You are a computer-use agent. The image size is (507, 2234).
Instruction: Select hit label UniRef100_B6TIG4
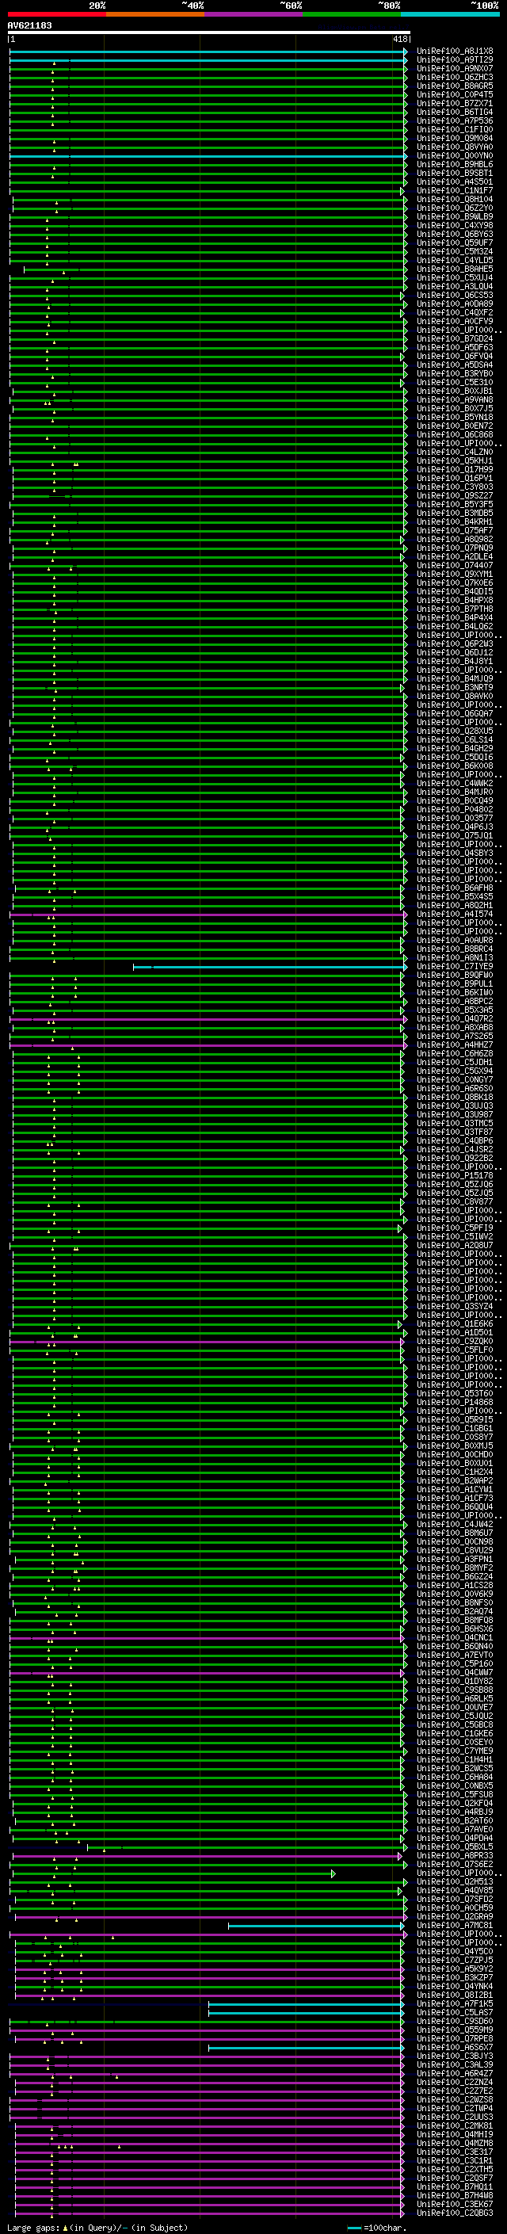[x=454, y=112]
